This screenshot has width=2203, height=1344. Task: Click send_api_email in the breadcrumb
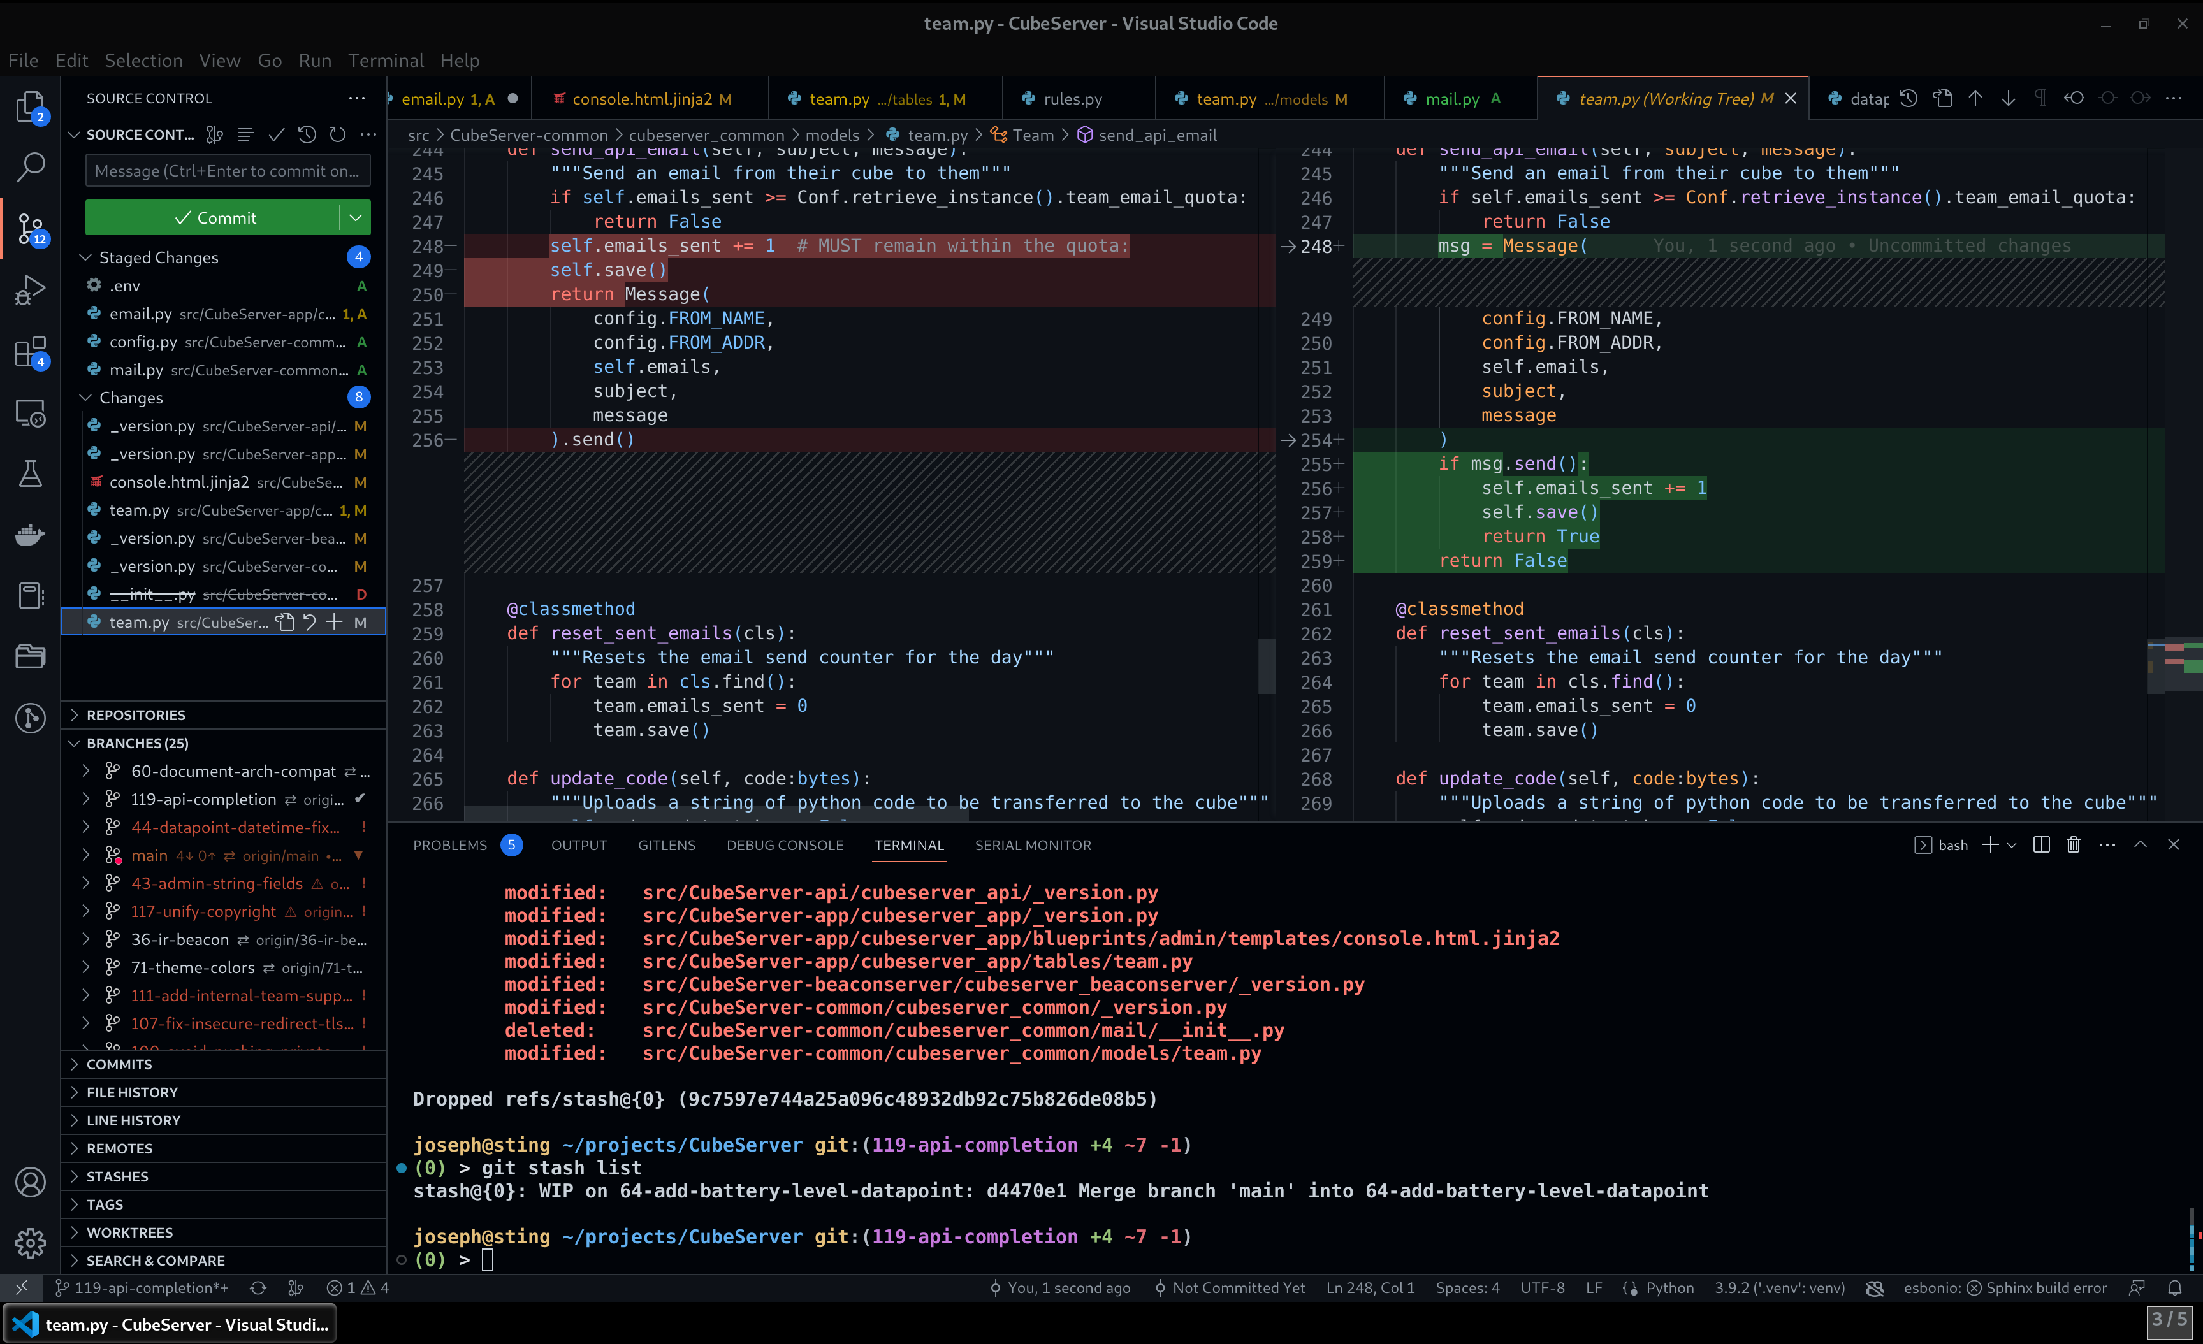[1157, 135]
